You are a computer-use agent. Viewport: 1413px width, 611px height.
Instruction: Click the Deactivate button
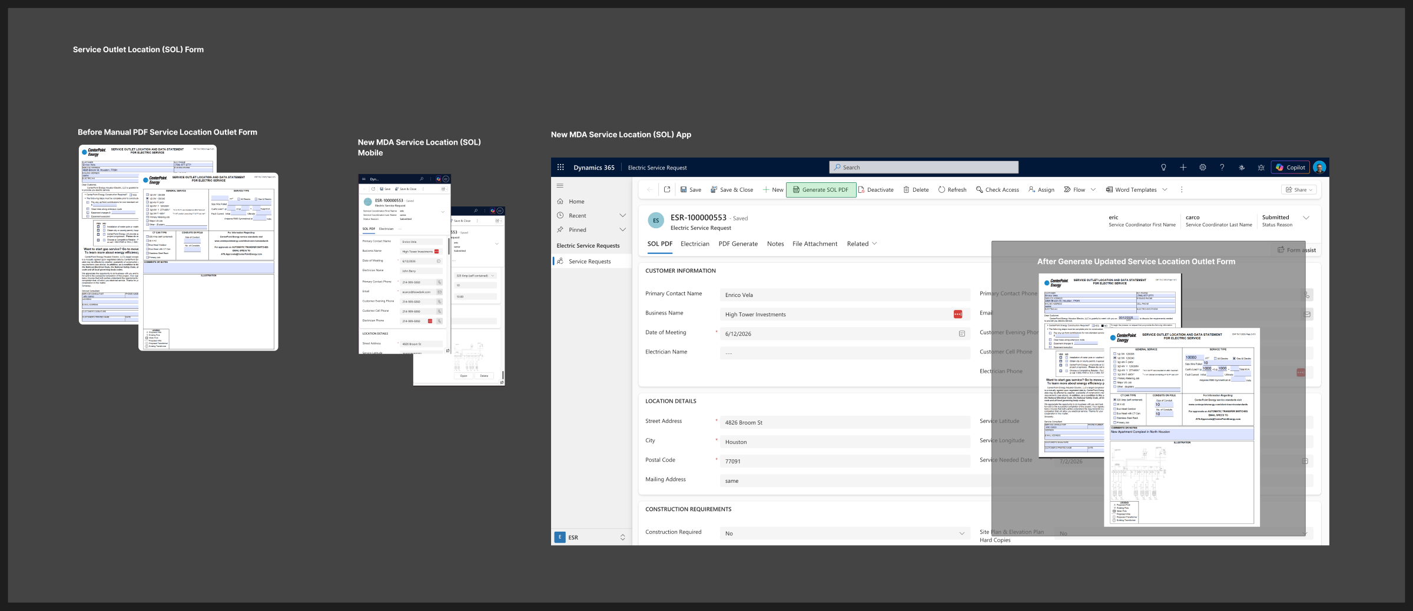[x=876, y=190]
